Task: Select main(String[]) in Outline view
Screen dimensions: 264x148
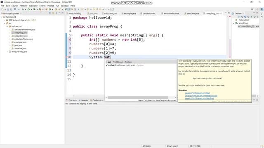Action: (248, 26)
